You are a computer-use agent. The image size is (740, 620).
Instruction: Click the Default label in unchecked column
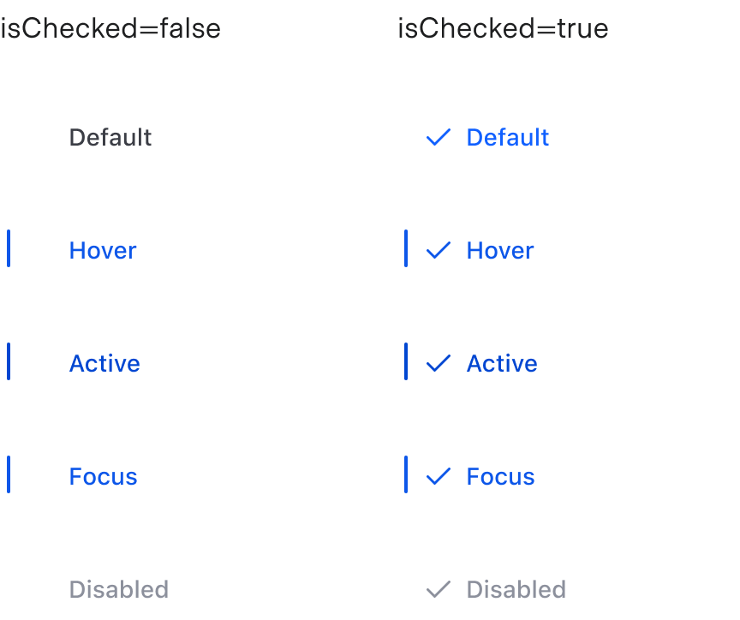coord(110,137)
